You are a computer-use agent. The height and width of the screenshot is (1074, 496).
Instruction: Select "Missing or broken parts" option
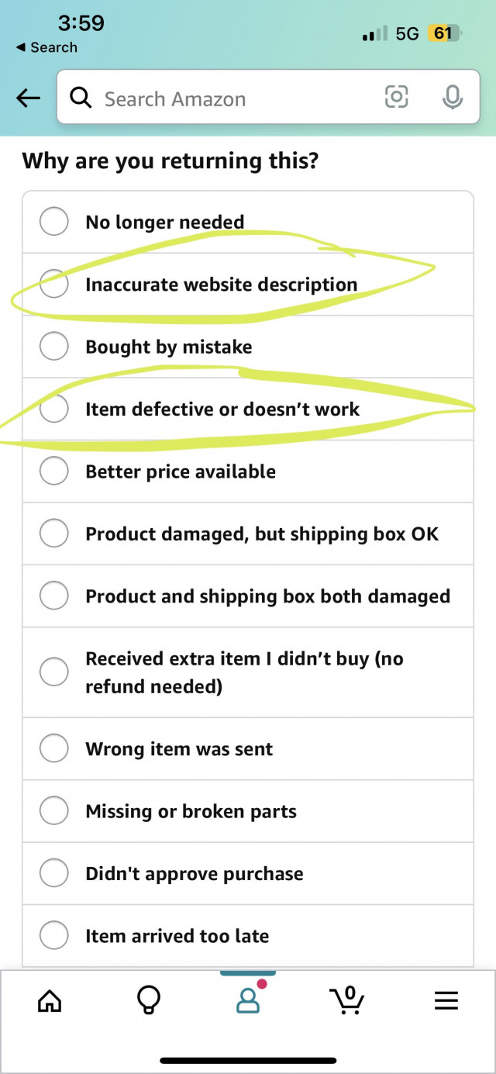click(x=54, y=811)
